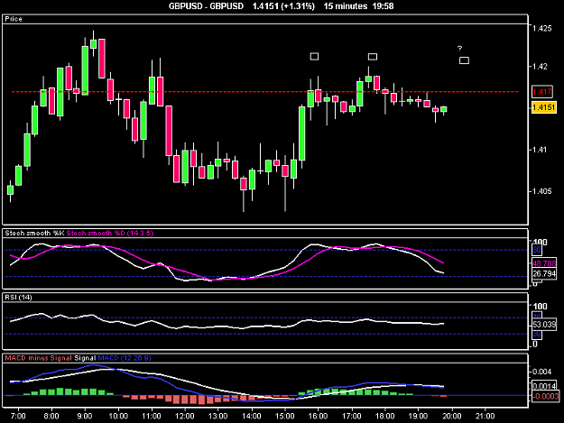
Task: Click the 53.039 RSI value tag
Action: (544, 325)
